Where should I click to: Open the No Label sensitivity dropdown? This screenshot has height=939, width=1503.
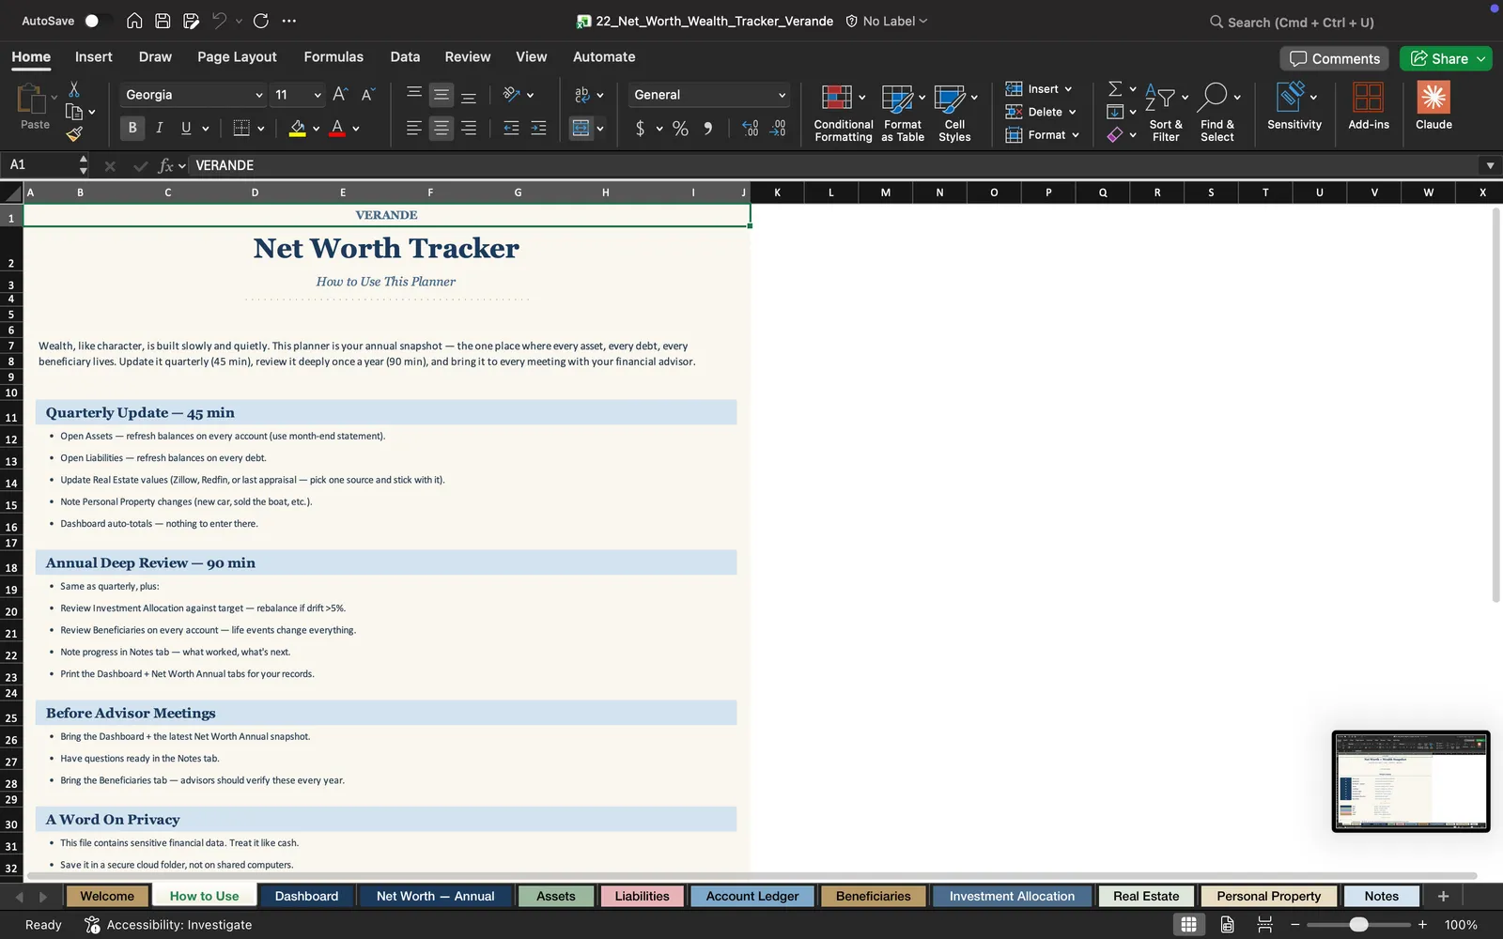pyautogui.click(x=887, y=21)
